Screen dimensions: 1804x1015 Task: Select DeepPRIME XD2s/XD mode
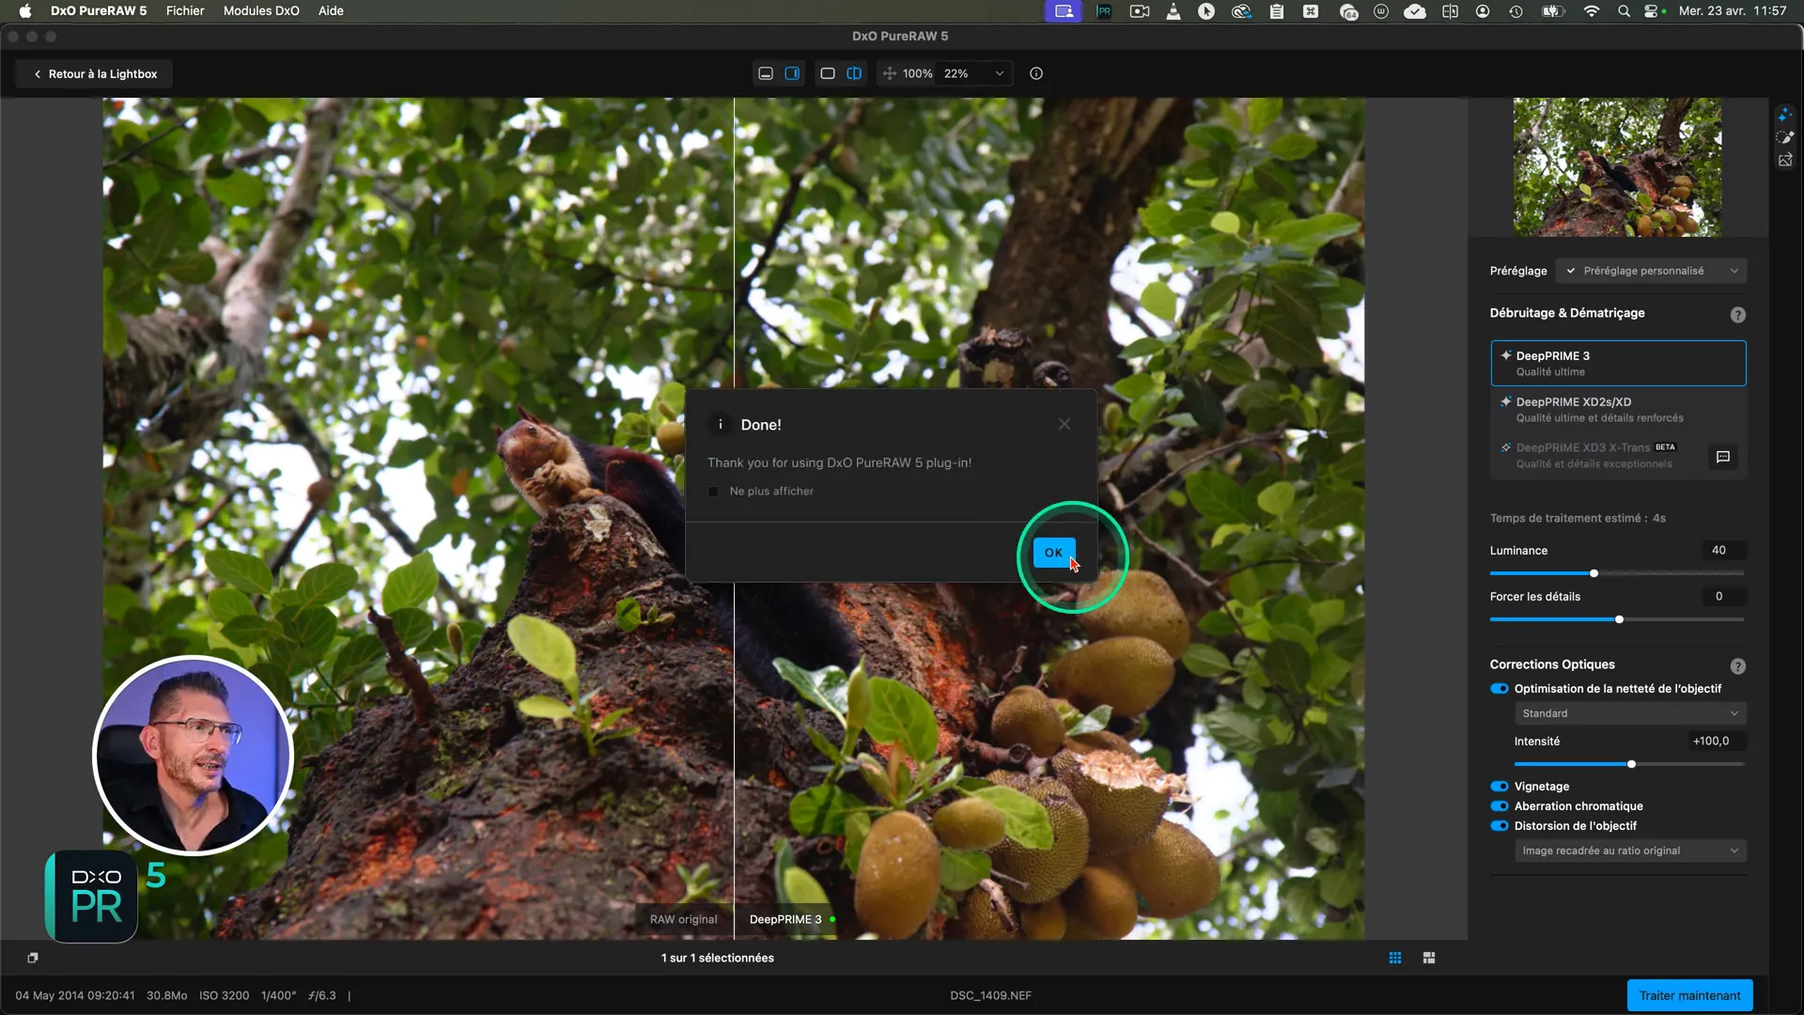click(1618, 409)
